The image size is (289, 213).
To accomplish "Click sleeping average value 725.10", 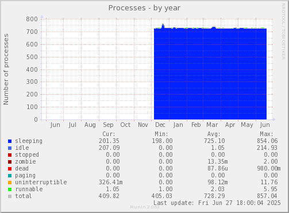I will point(214,141).
